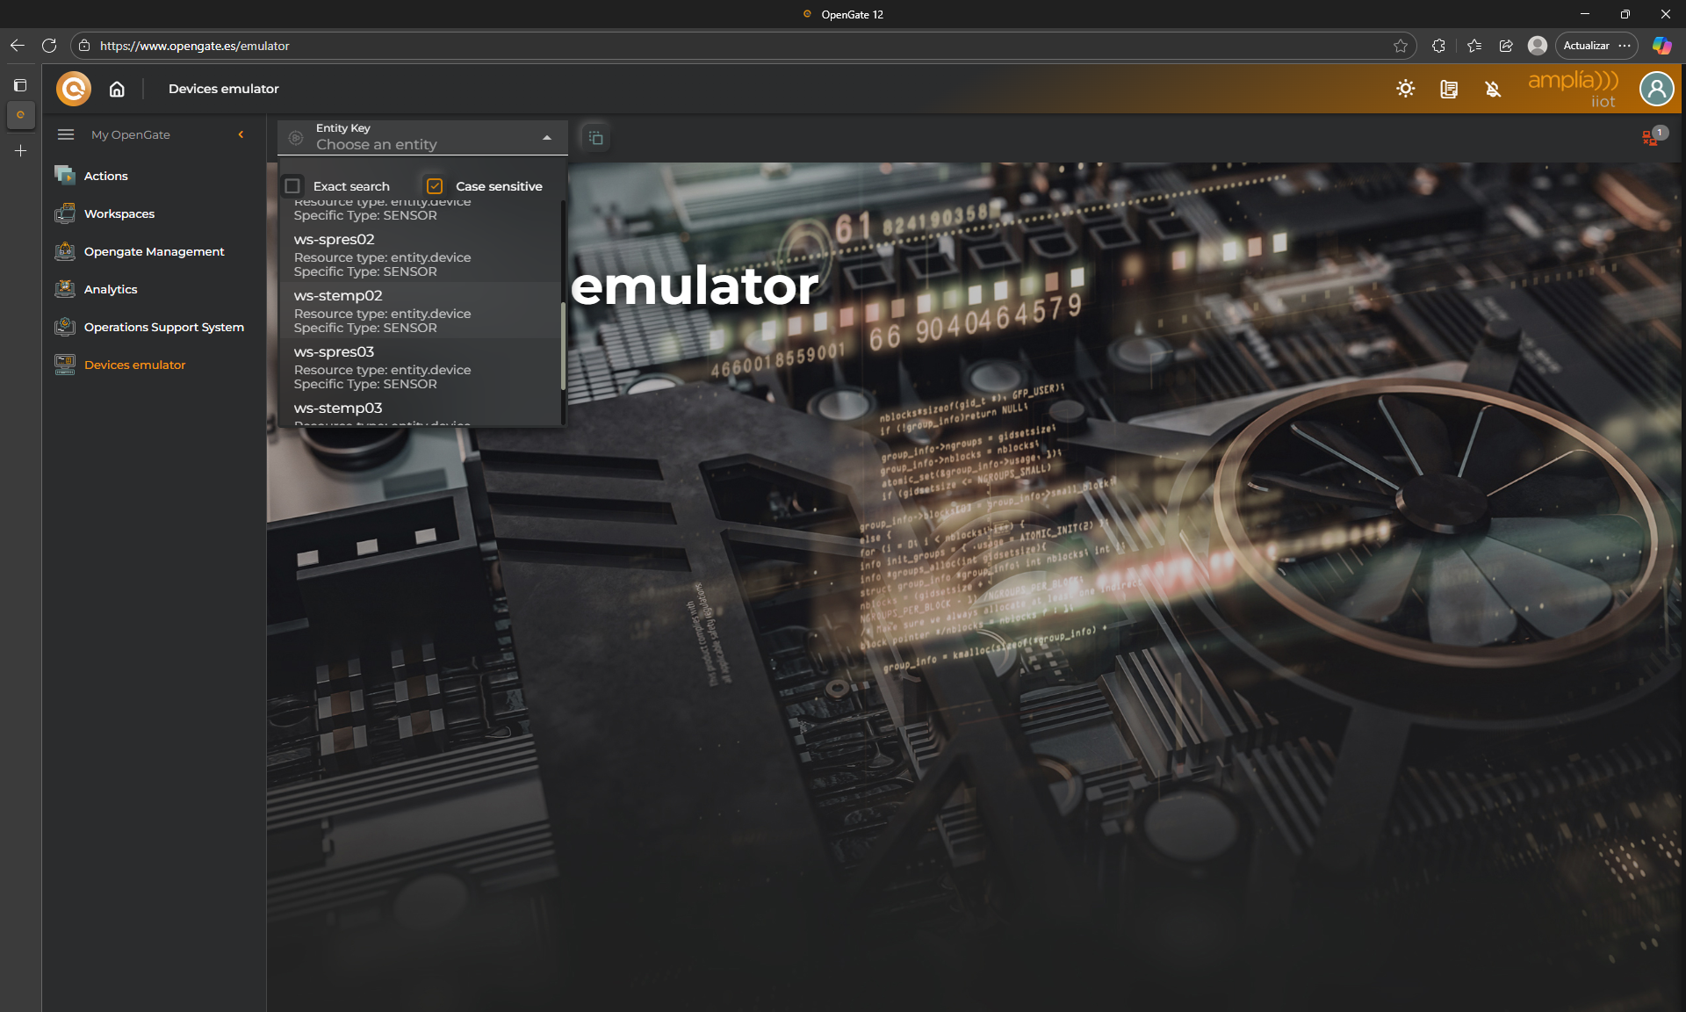Screen dimensions: 1686x1012
Task: Open the Copilot icon
Action: (x=1662, y=46)
